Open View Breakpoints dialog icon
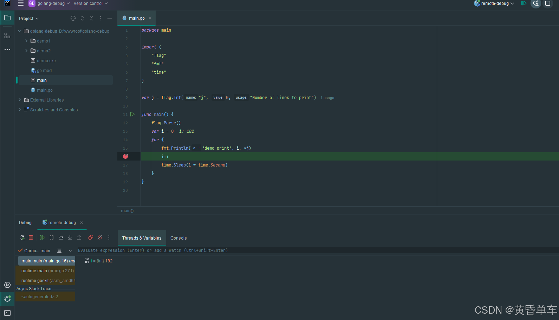This screenshot has height=320, width=559. (x=91, y=238)
